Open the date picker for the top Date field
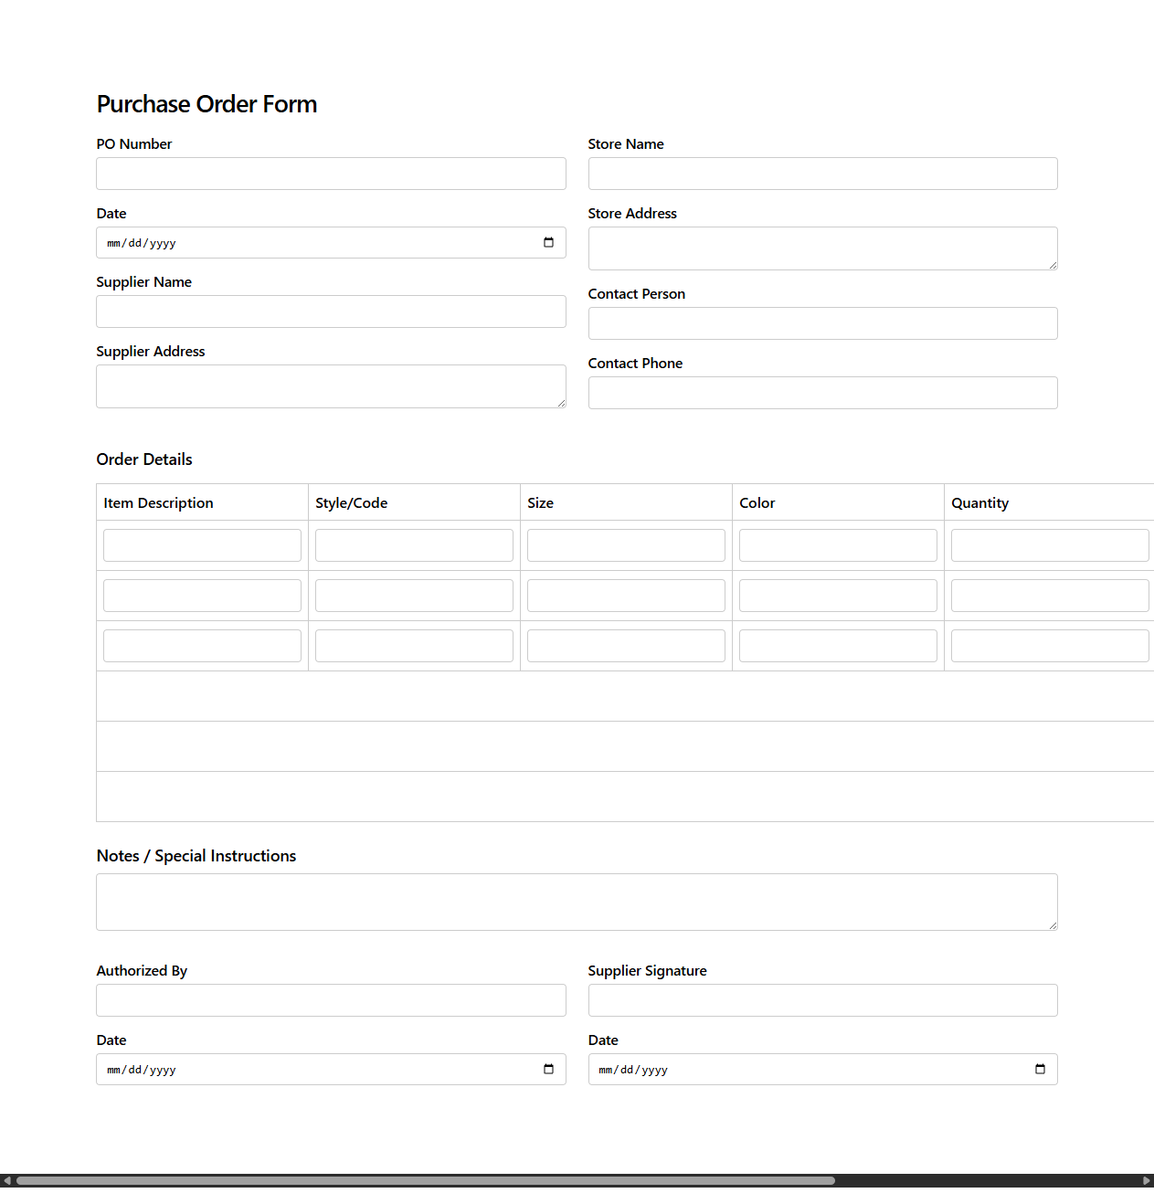The height and width of the screenshot is (1193, 1154). click(x=548, y=242)
